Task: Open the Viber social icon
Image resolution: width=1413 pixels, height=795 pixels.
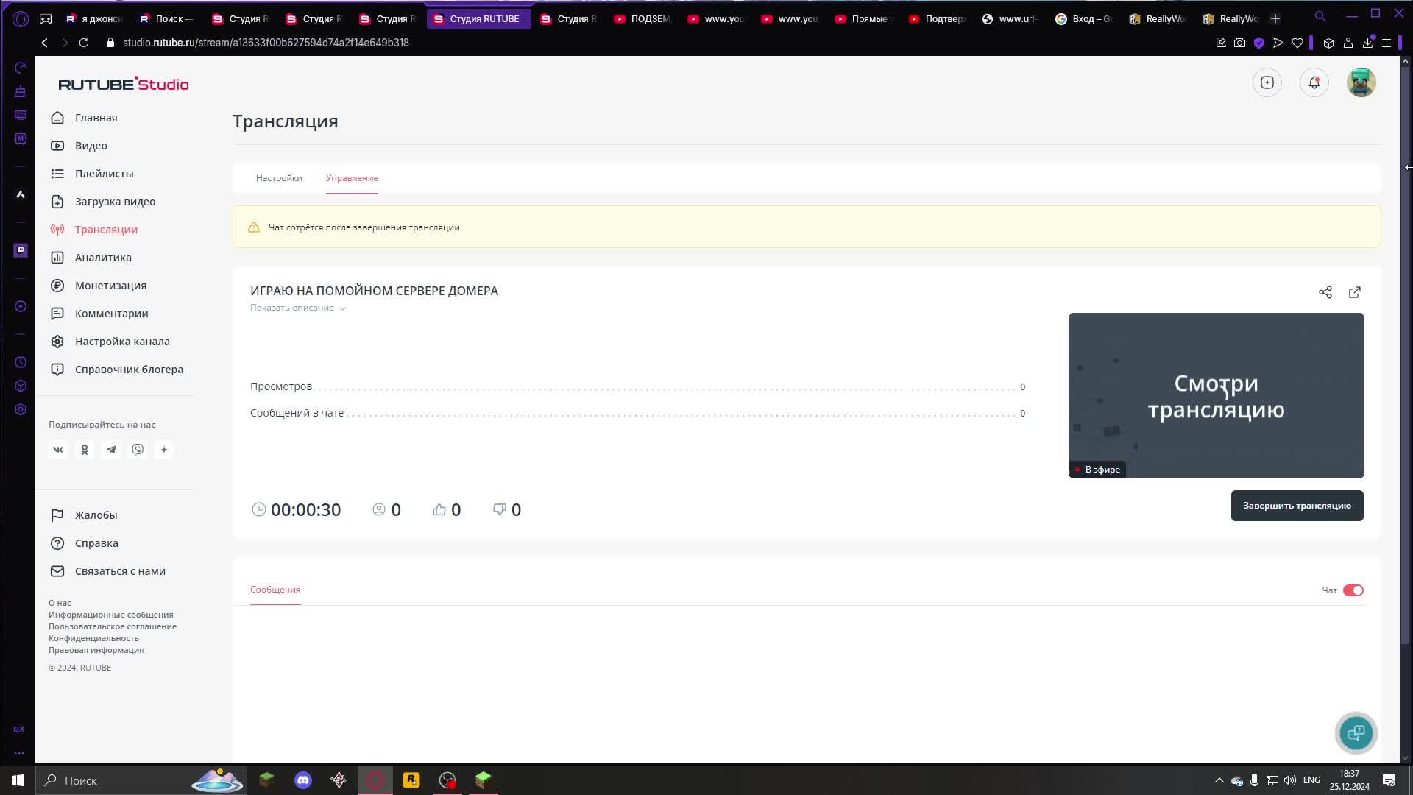Action: click(x=138, y=450)
